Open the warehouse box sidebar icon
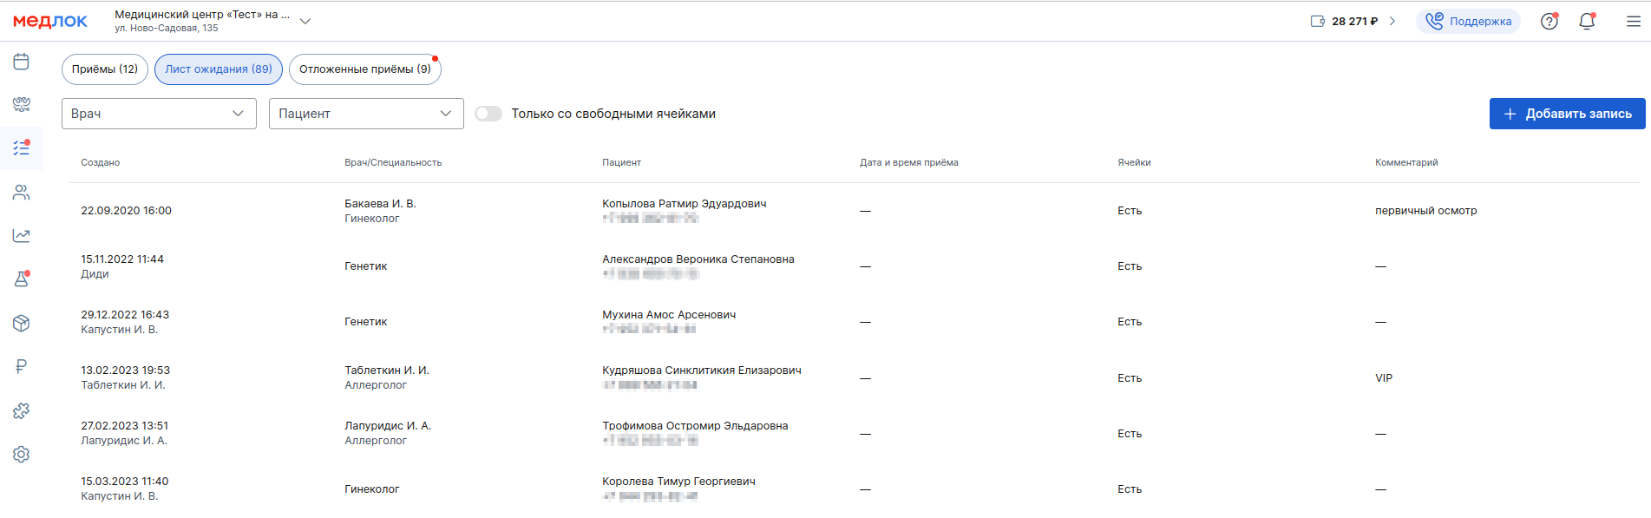1651x518 pixels. pyautogui.click(x=22, y=324)
